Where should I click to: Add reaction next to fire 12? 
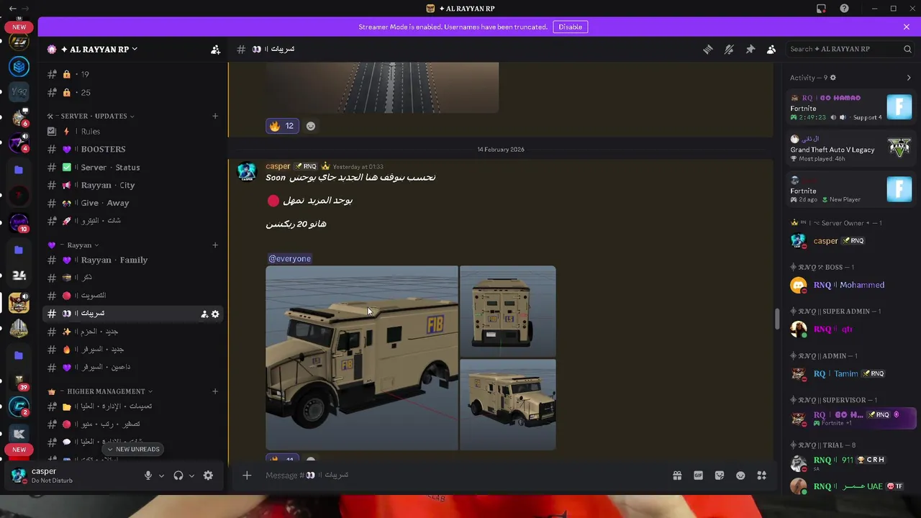311,126
